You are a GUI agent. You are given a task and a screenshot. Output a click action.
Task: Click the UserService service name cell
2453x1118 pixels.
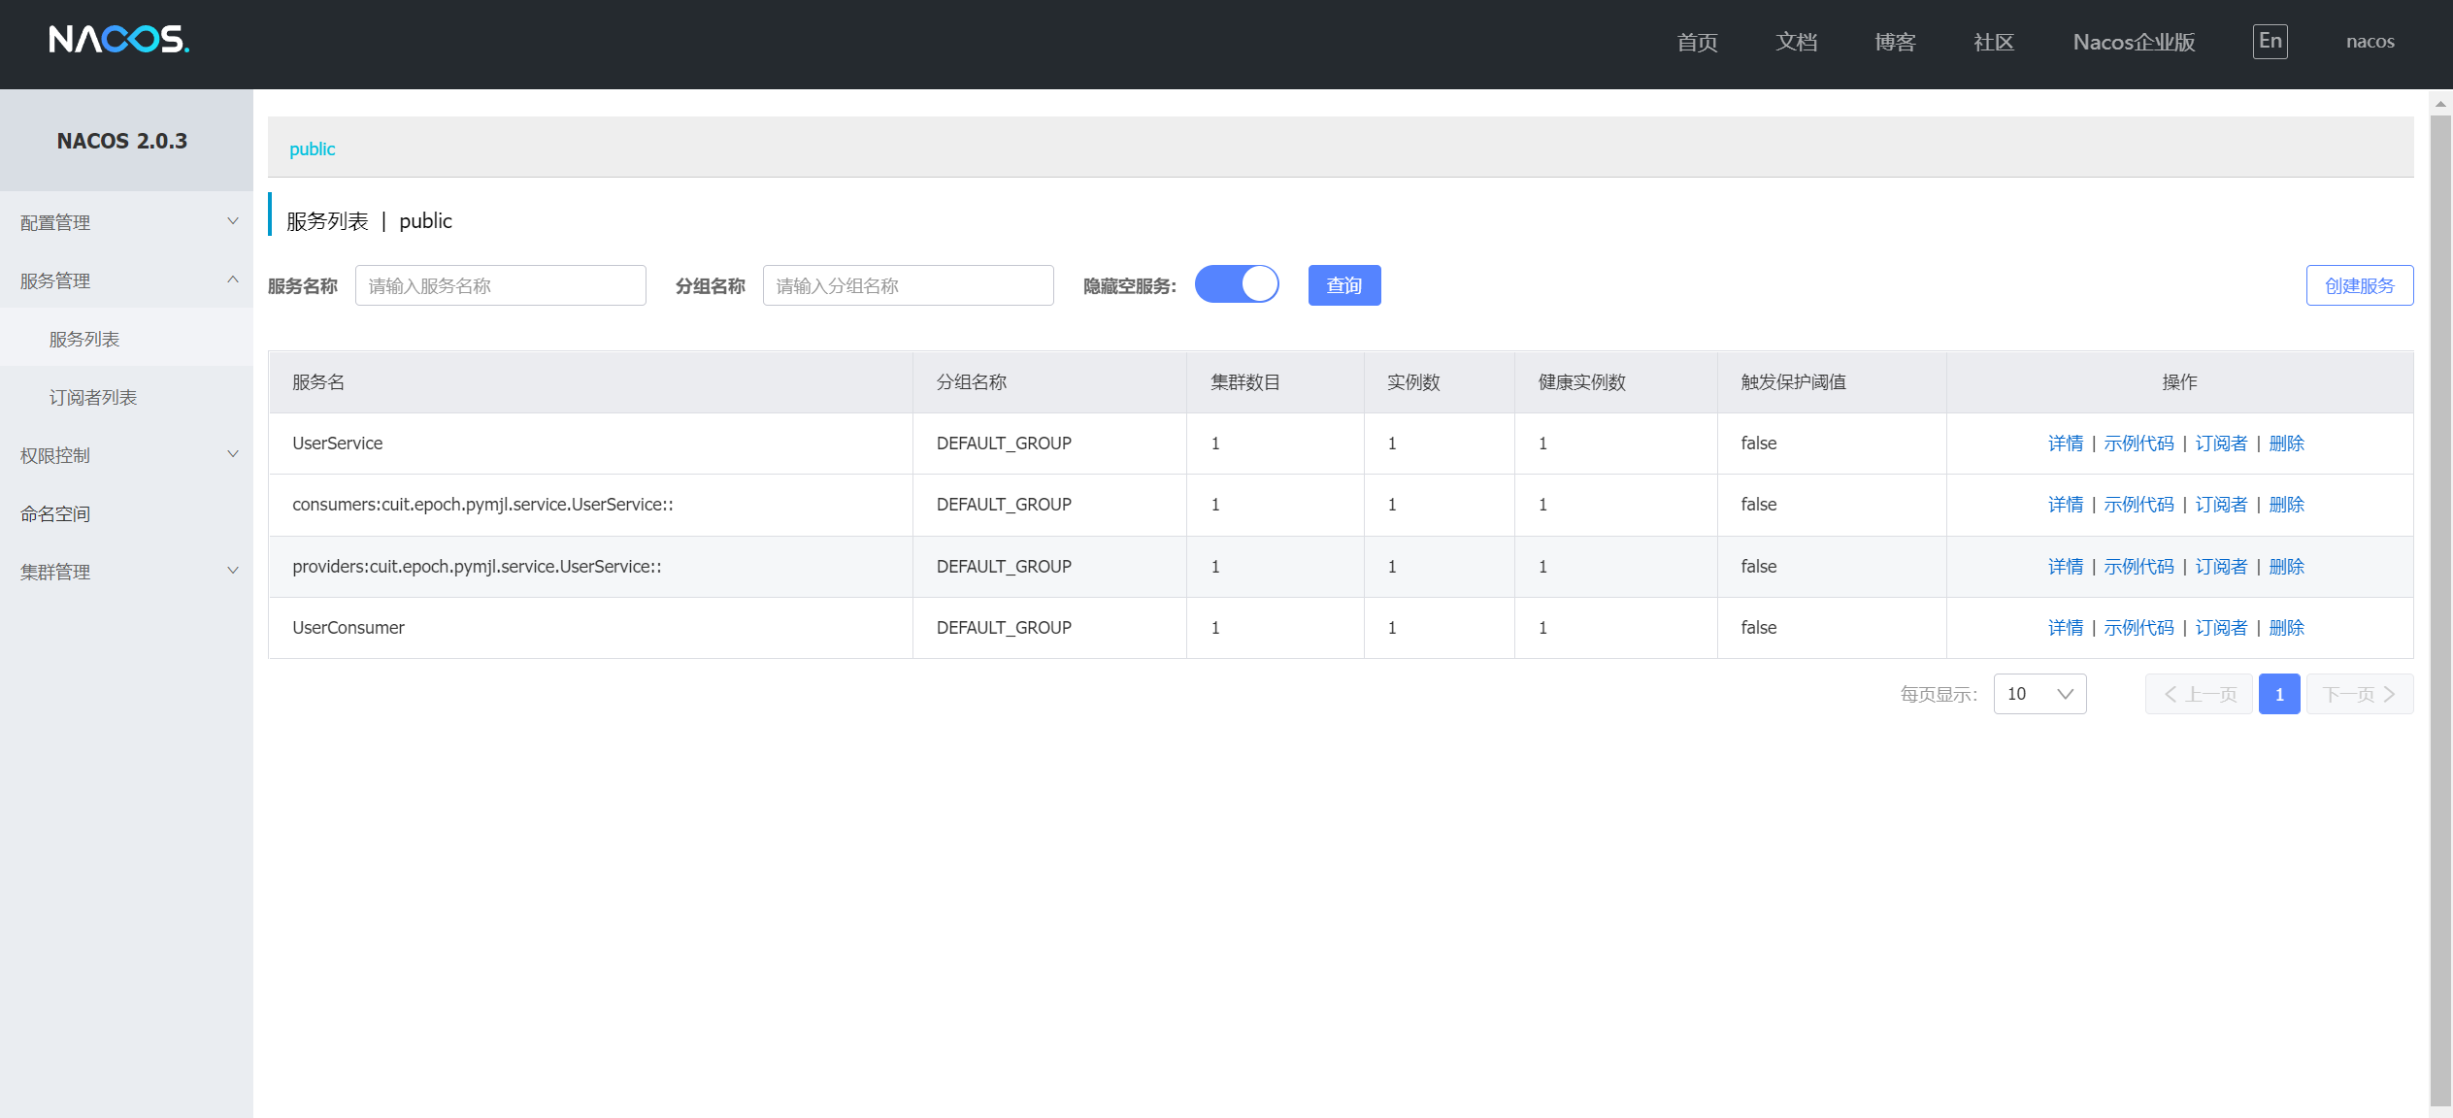(x=590, y=444)
